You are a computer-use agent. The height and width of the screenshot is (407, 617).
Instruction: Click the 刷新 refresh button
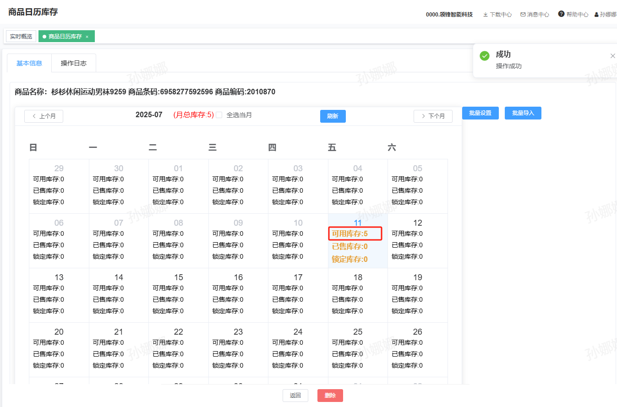(333, 116)
